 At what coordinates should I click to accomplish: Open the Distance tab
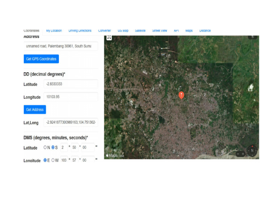point(205,31)
